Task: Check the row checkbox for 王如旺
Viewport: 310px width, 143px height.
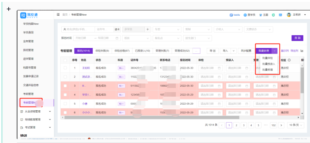Action: pyautogui.click(x=65, y=68)
